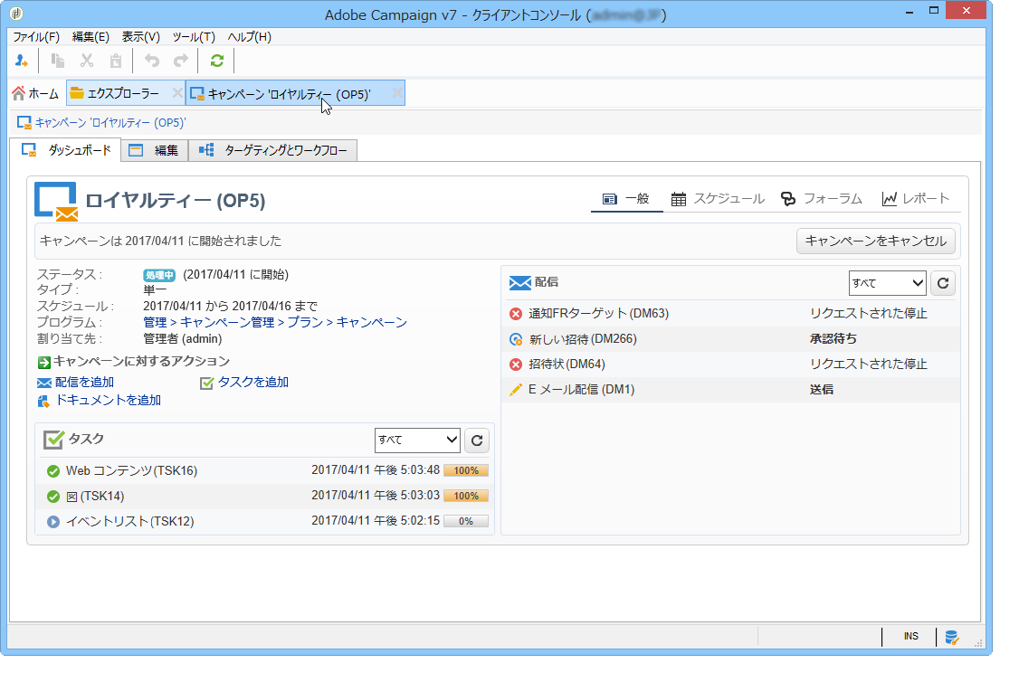Click the 100% progress bar of TSK14
The width and height of the screenshot is (1019, 682).
(x=466, y=496)
